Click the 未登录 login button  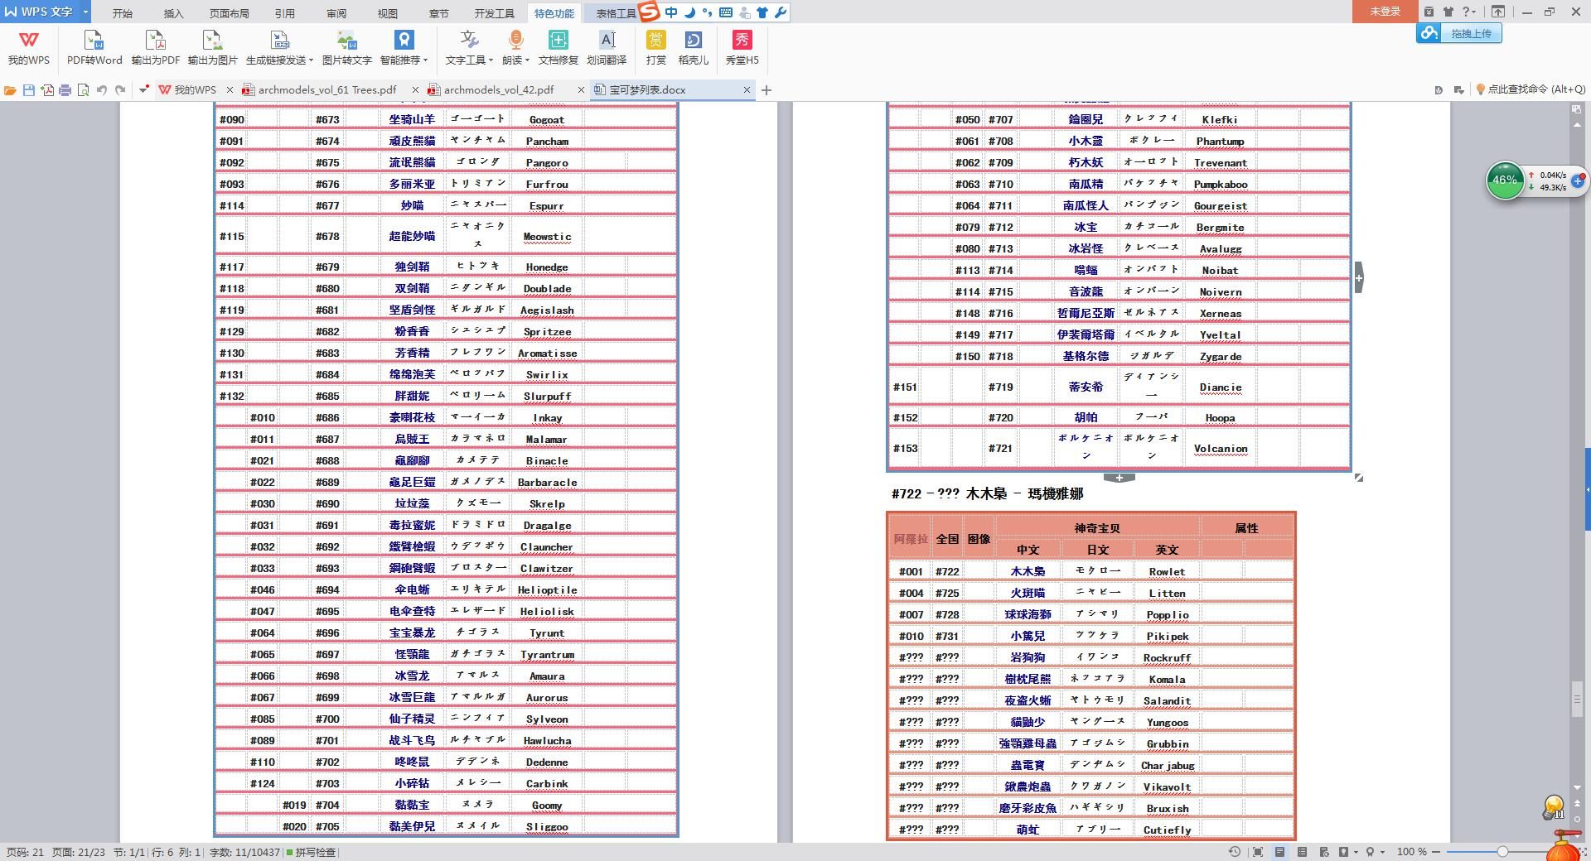click(x=1385, y=12)
